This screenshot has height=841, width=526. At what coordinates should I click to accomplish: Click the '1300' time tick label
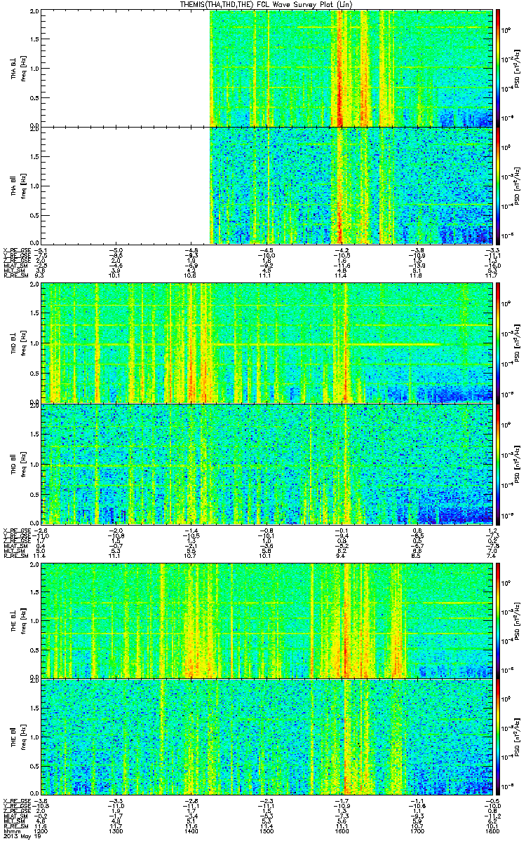[x=117, y=831]
